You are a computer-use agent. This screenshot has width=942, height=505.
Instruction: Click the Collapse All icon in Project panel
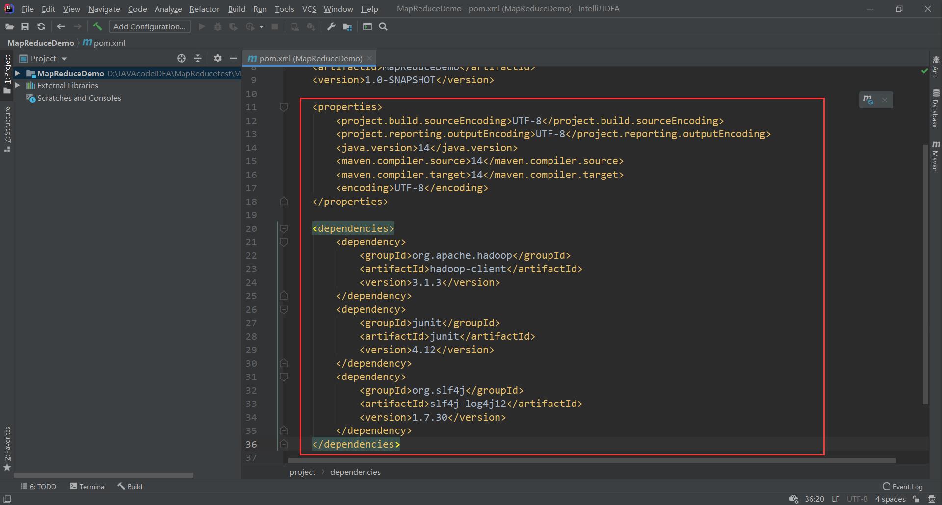pos(198,58)
